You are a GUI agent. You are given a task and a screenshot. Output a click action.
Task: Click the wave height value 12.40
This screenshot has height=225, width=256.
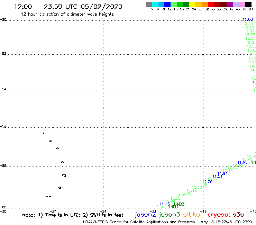pos(186,193)
